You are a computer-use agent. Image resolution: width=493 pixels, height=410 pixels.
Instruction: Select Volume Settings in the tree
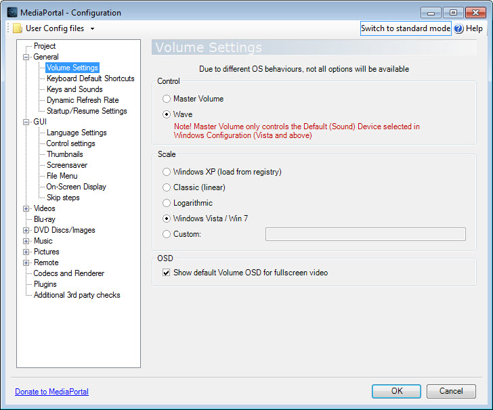(x=72, y=68)
